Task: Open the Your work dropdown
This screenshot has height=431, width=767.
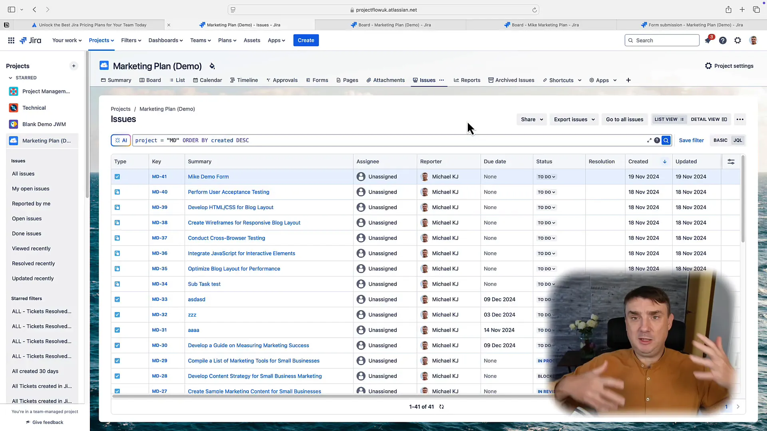Action: pyautogui.click(x=67, y=40)
